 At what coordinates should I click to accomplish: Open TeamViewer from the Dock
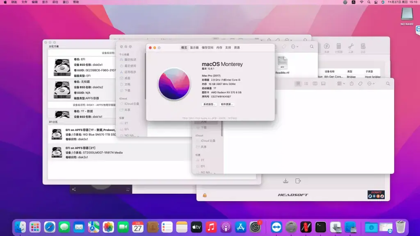pyautogui.click(x=276, y=227)
